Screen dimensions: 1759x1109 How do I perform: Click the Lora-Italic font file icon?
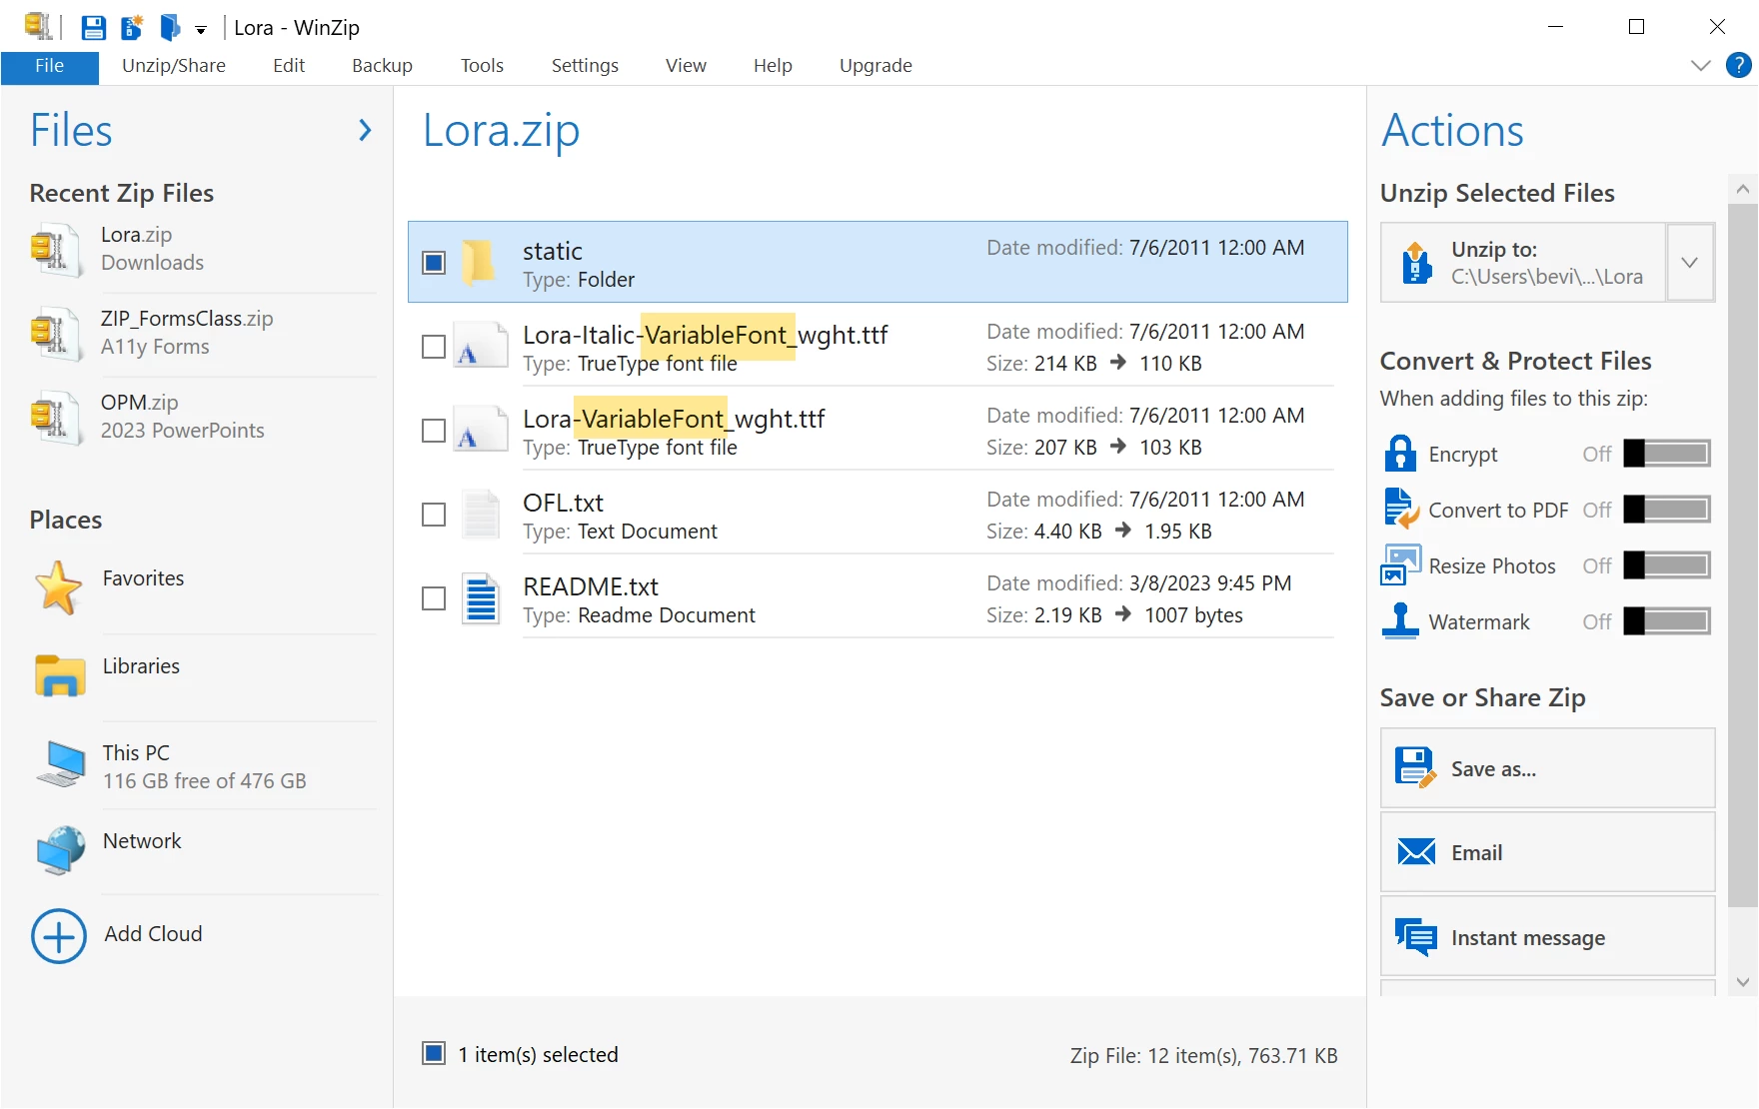point(481,345)
